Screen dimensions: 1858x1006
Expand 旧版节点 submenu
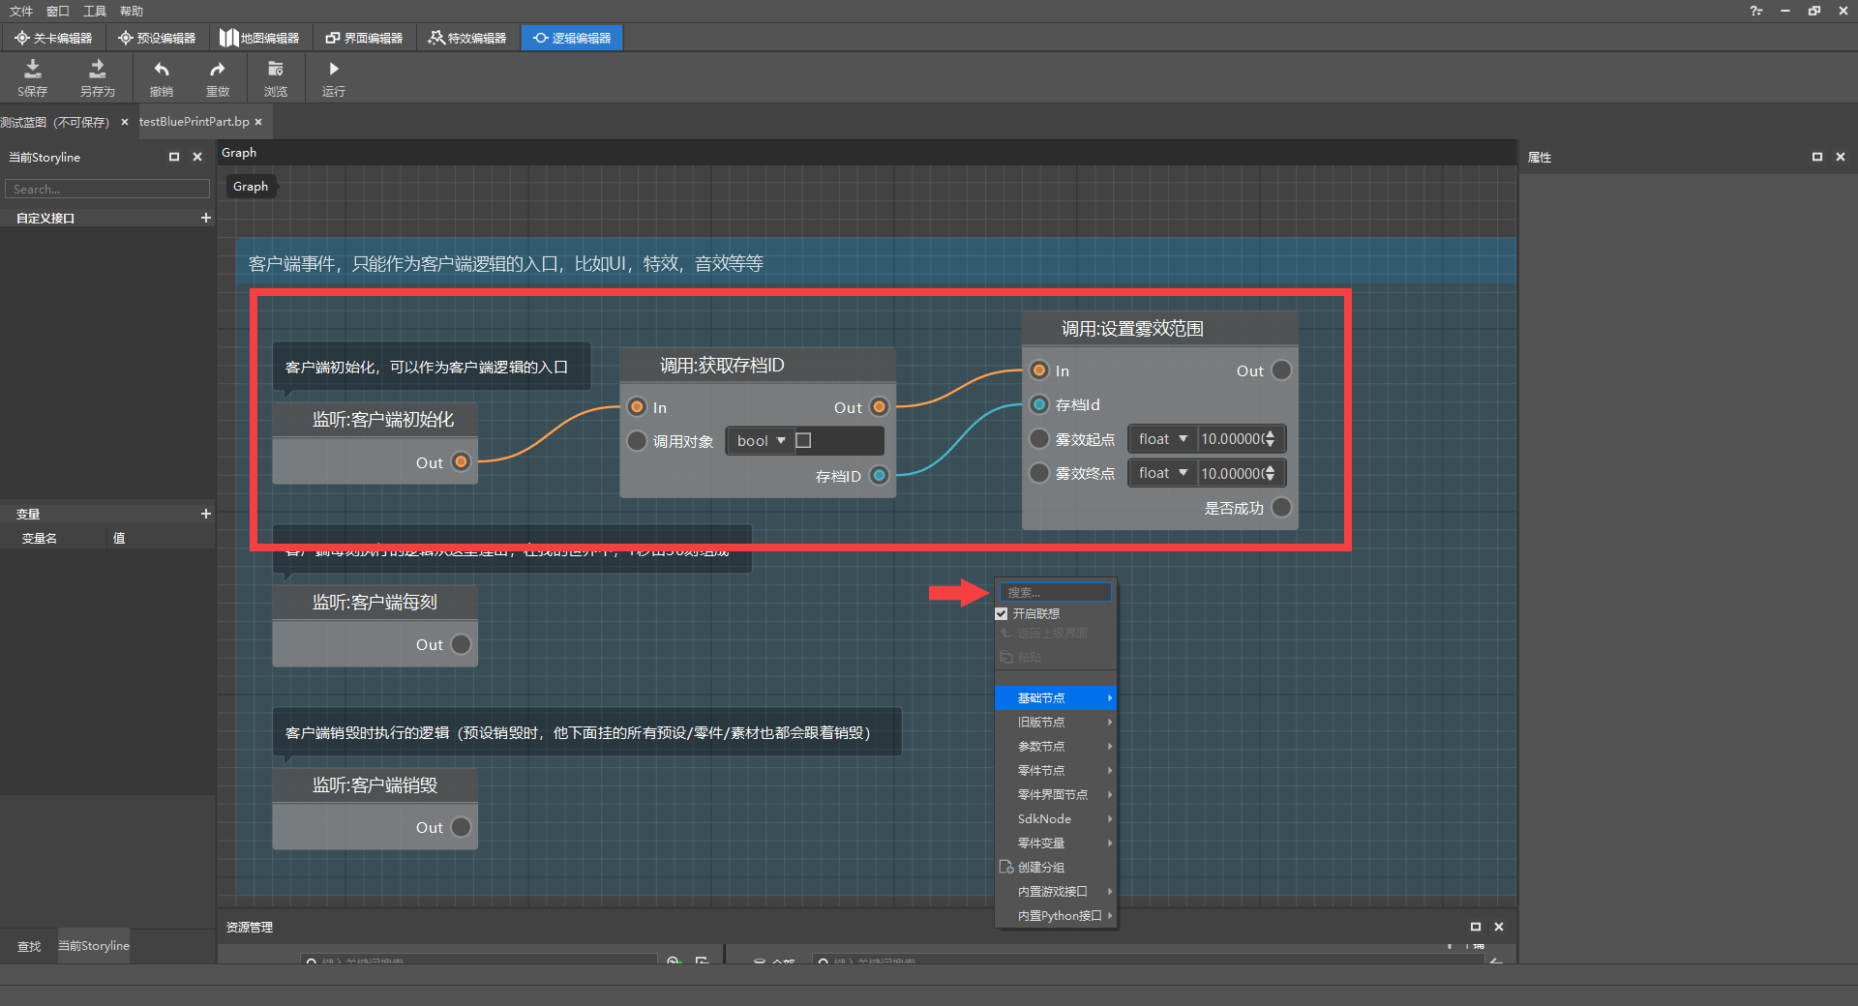1056,723
